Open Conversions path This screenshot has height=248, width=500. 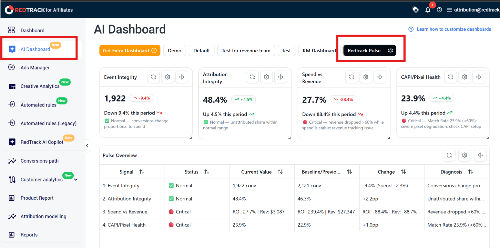tap(40, 161)
